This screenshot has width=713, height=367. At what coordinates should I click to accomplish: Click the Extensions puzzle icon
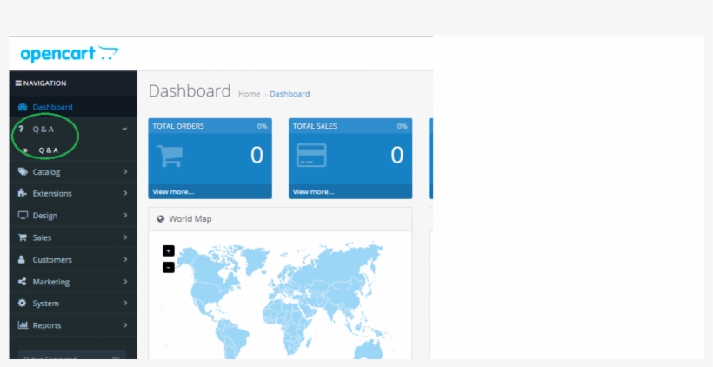tap(23, 194)
